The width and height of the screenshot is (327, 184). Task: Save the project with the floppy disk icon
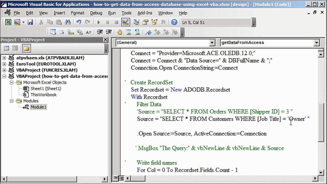pos(30,22)
